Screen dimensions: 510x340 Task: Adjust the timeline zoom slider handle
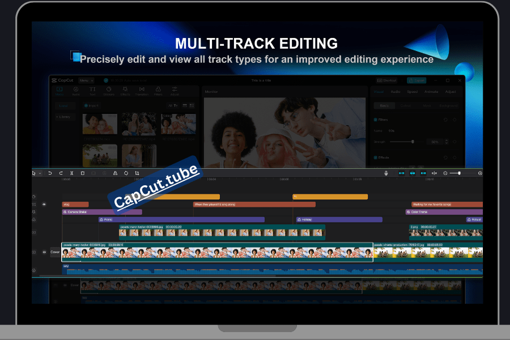tap(459, 173)
